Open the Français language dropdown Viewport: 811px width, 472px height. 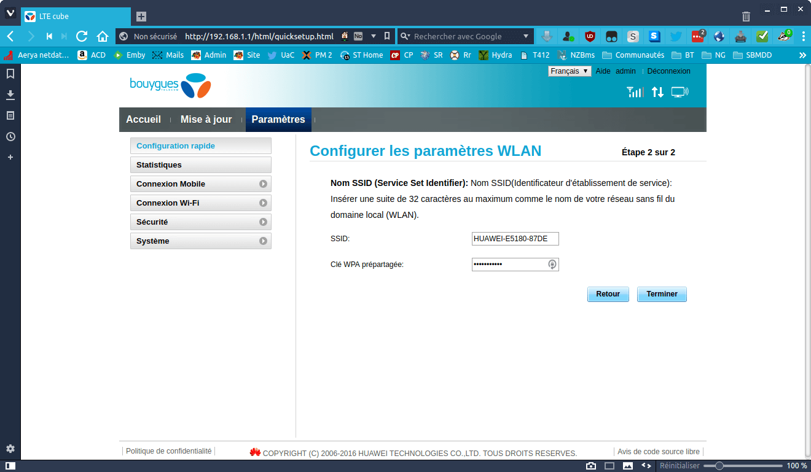[570, 71]
